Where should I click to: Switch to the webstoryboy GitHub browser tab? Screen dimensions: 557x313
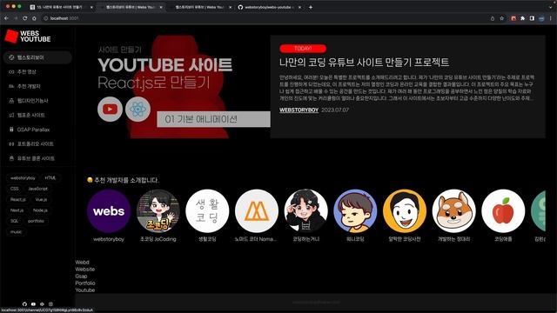pos(270,7)
